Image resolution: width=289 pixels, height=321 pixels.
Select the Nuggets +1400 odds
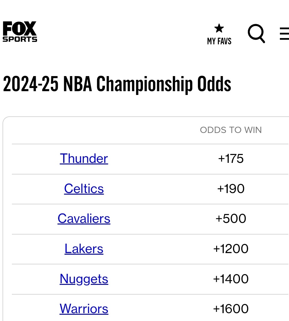231,279
